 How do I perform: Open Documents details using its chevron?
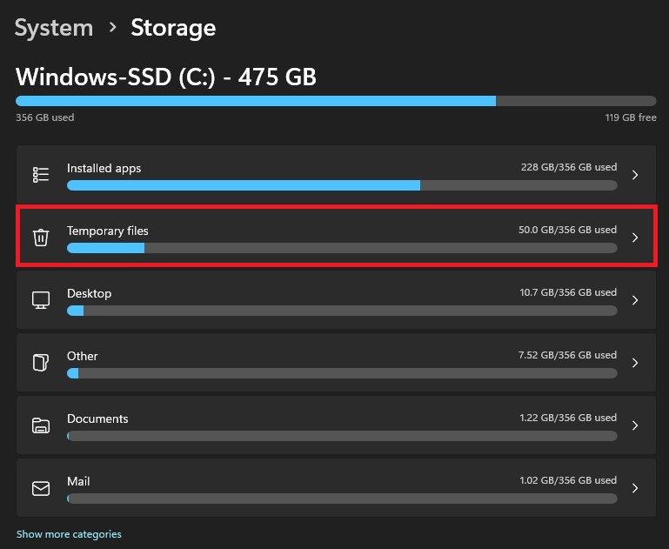[635, 425]
